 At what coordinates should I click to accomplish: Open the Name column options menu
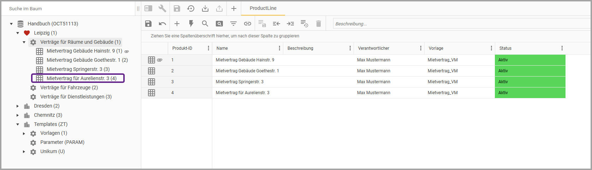tap(279, 48)
